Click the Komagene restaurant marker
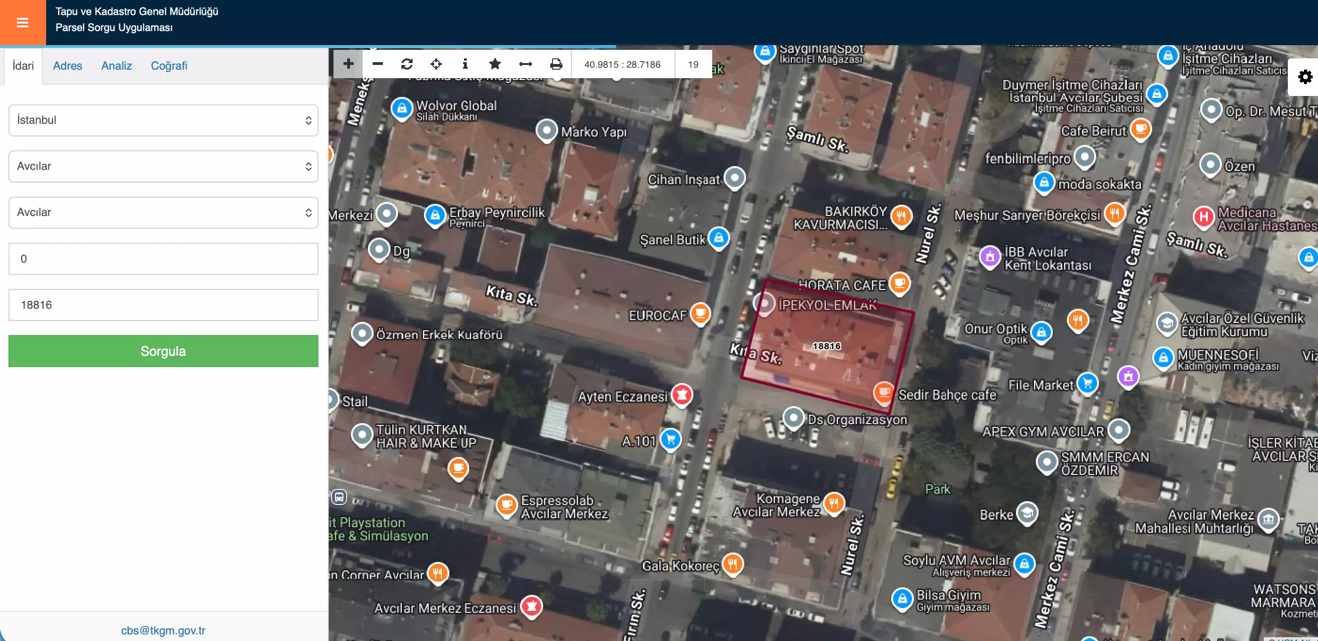 click(x=834, y=504)
